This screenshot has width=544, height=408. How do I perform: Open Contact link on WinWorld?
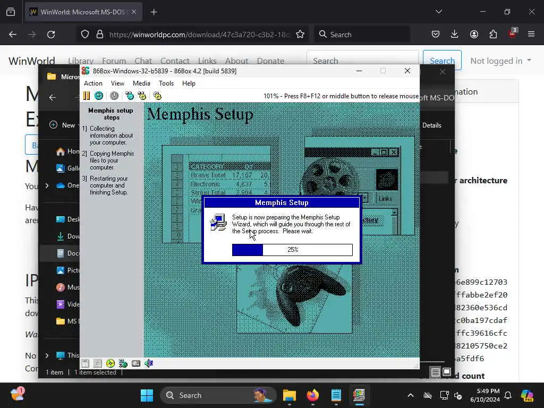[175, 61]
